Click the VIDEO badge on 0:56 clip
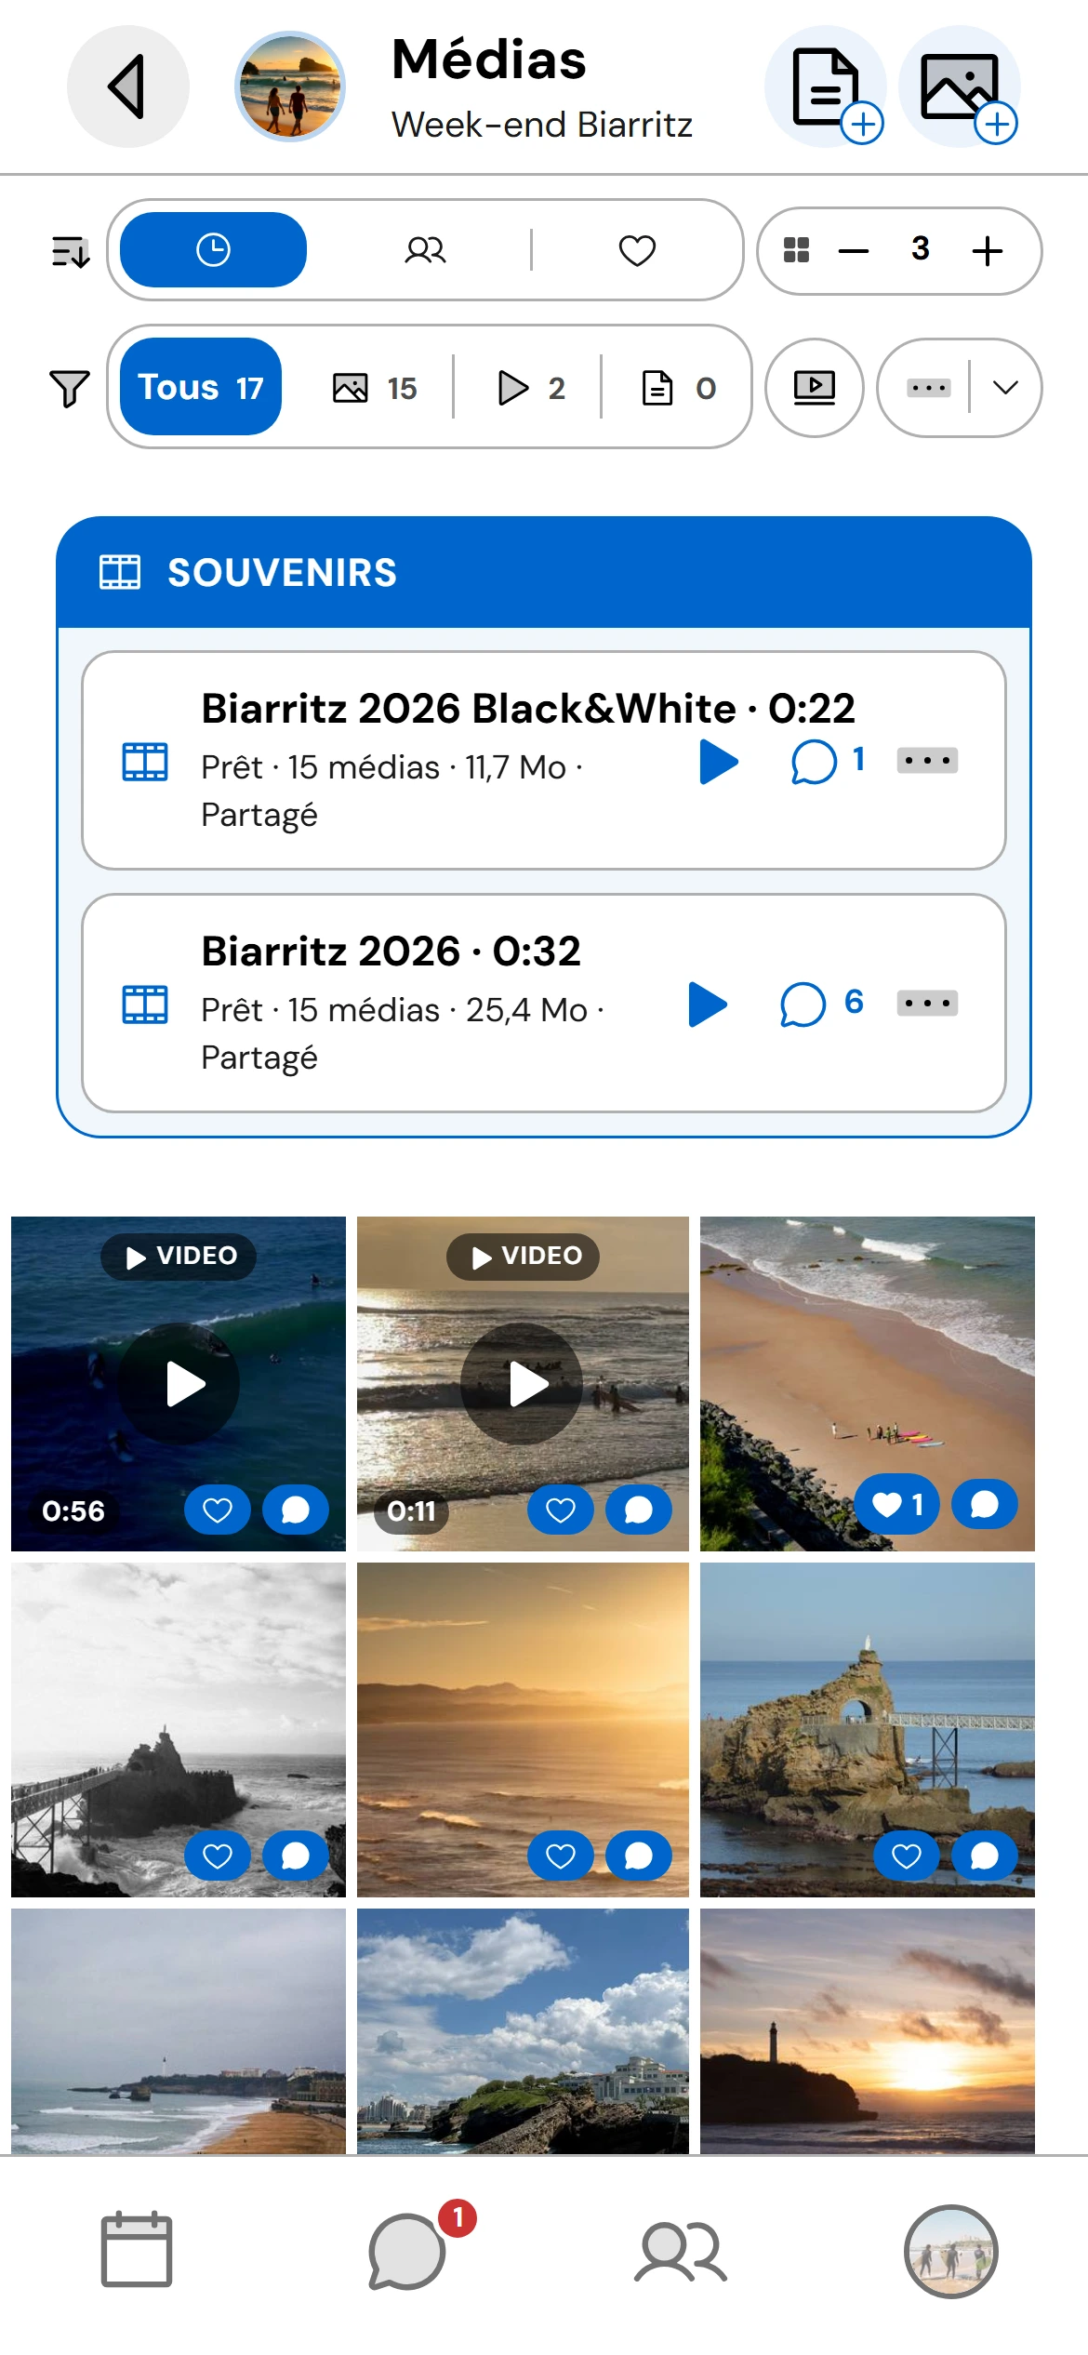 pos(179,1257)
